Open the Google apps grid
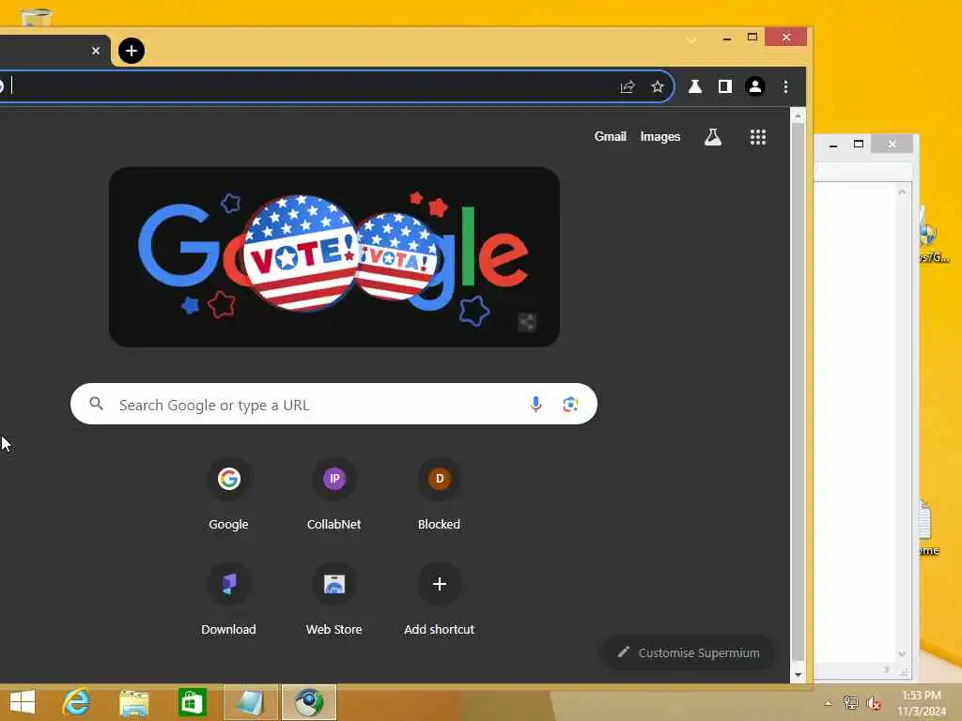The width and height of the screenshot is (962, 721). point(758,137)
